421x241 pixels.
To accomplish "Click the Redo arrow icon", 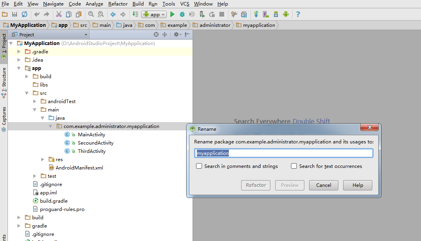I will pyautogui.click(x=47, y=14).
